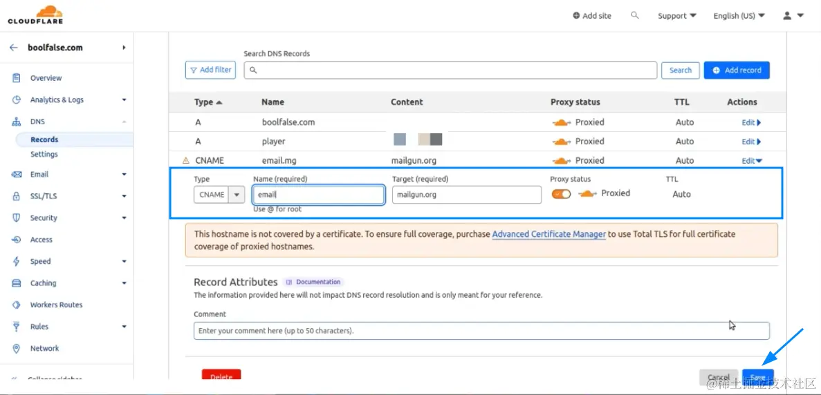Expand the Caching section chevron
This screenshot has height=395, width=821.
[x=124, y=283]
